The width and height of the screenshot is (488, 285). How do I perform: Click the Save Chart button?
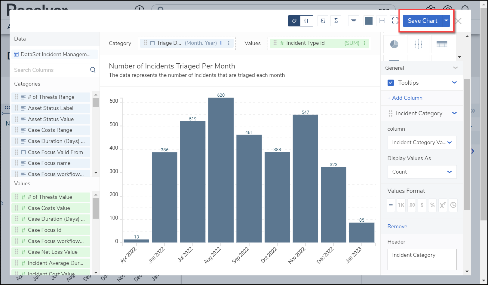tap(422, 21)
